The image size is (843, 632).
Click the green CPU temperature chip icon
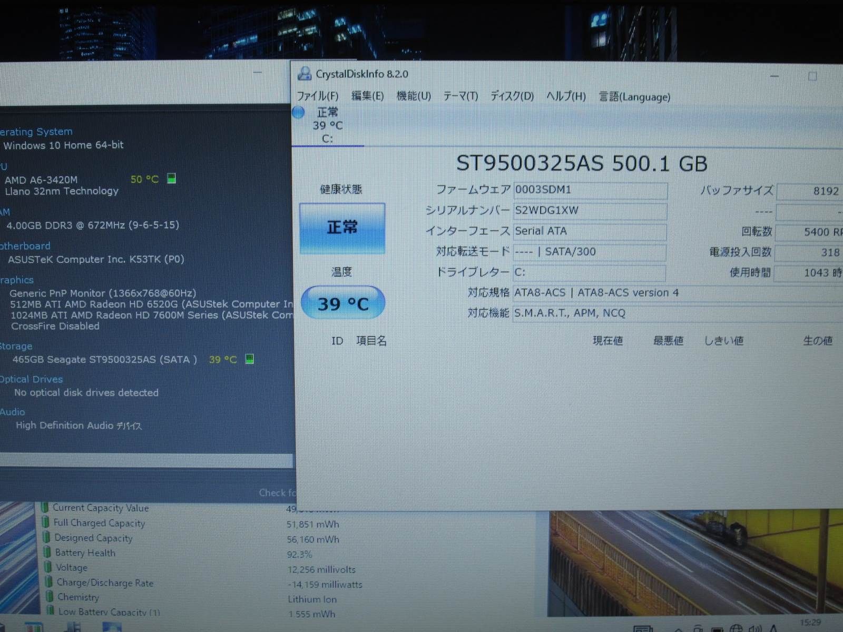click(x=171, y=179)
